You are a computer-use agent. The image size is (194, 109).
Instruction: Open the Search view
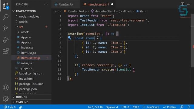click(x=5, y=17)
